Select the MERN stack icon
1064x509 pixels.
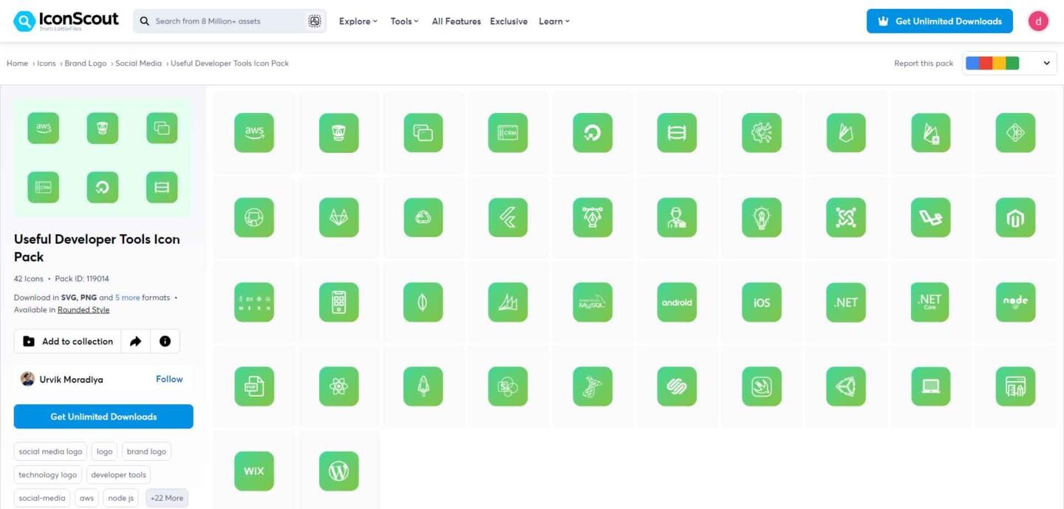pos(254,302)
